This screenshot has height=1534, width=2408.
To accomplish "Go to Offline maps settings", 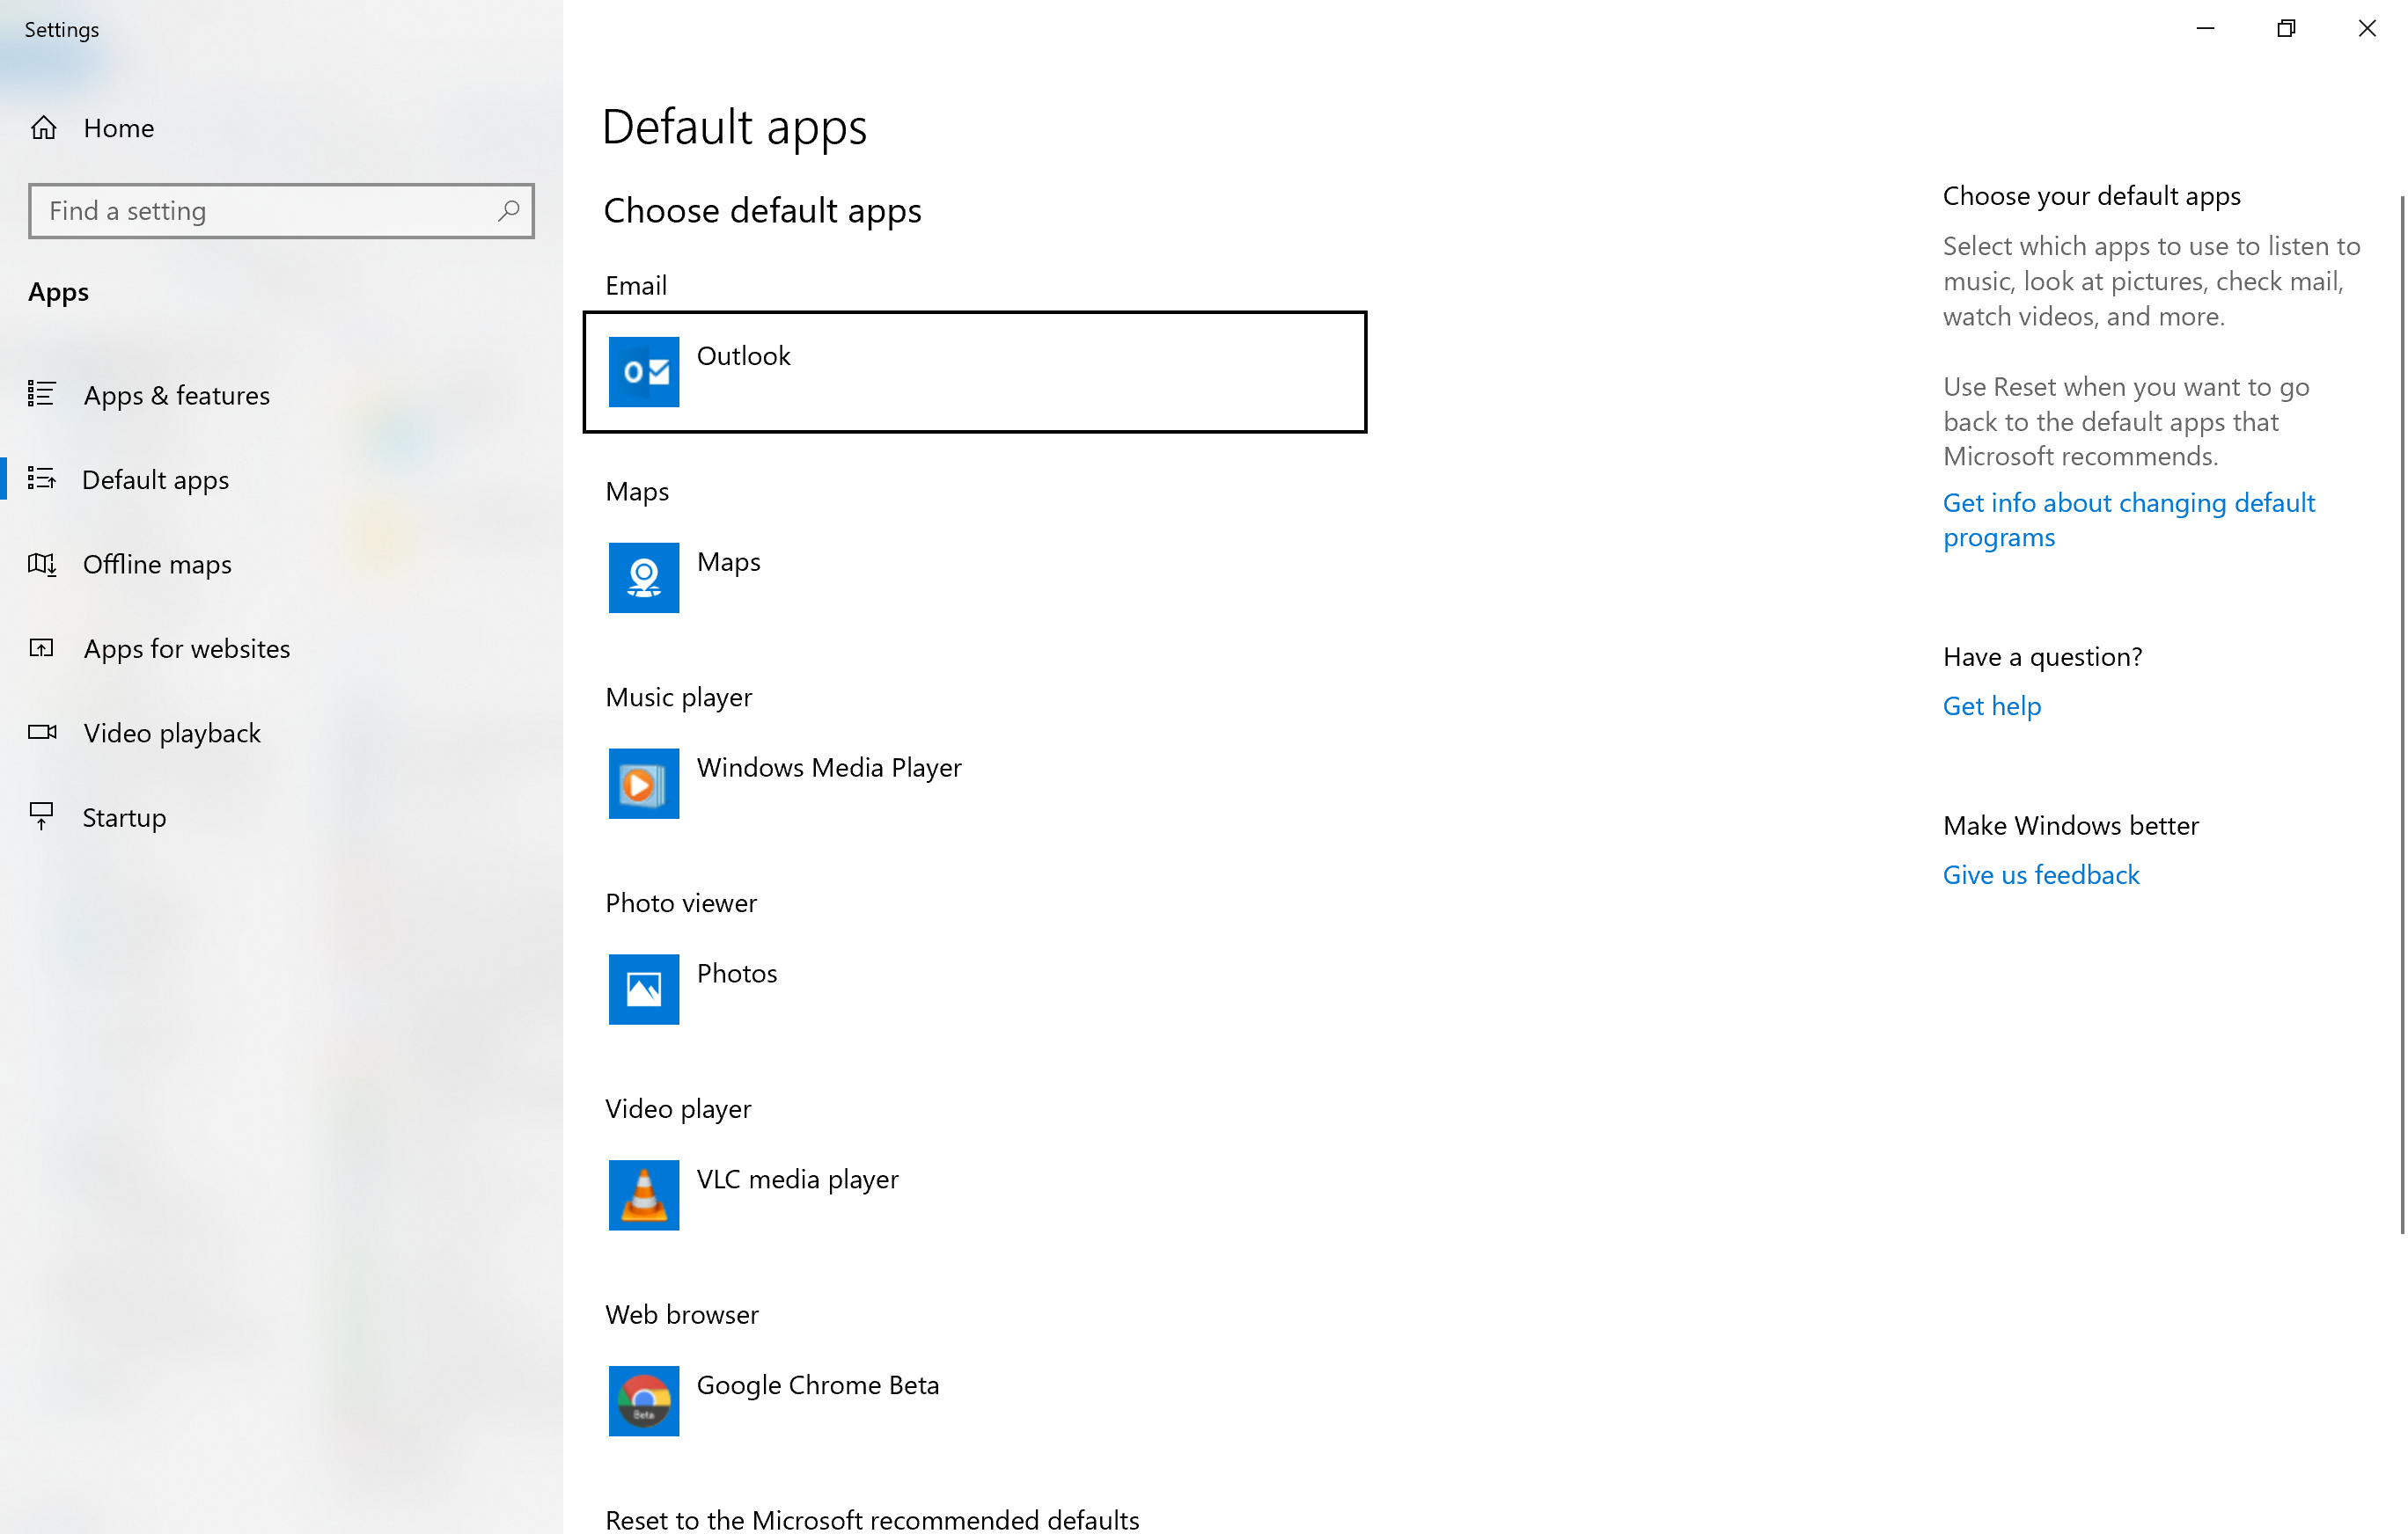I will (x=280, y=564).
